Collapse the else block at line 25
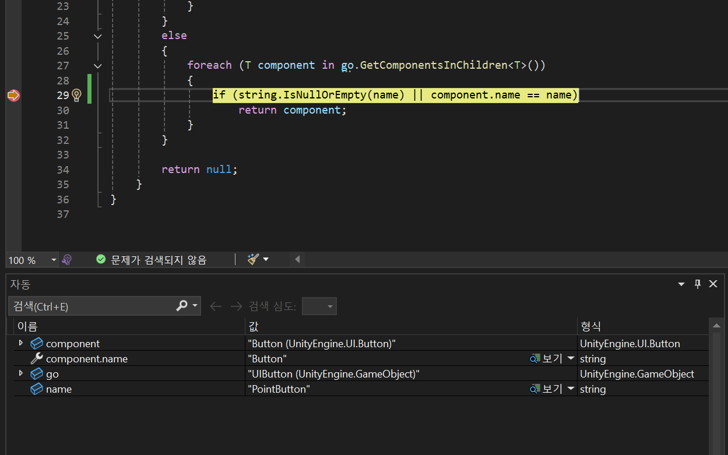This screenshot has width=728, height=455. click(97, 36)
